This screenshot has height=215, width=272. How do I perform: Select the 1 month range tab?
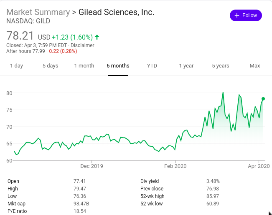point(84,66)
